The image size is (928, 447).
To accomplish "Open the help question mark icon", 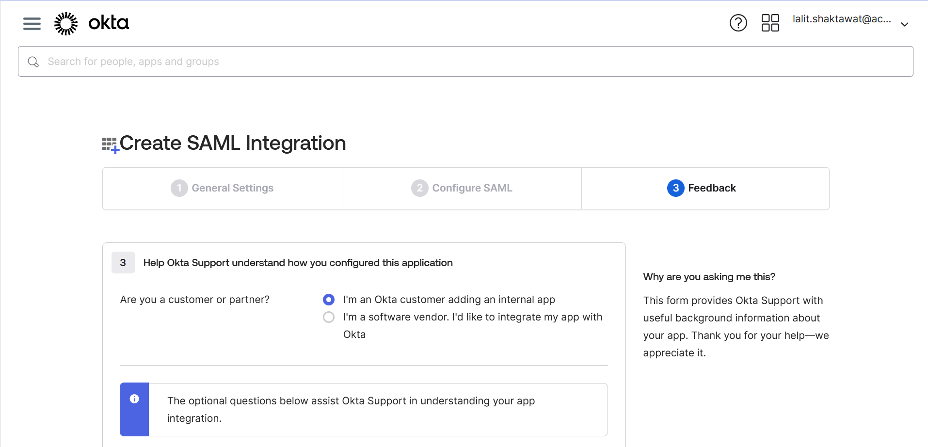I will (738, 23).
